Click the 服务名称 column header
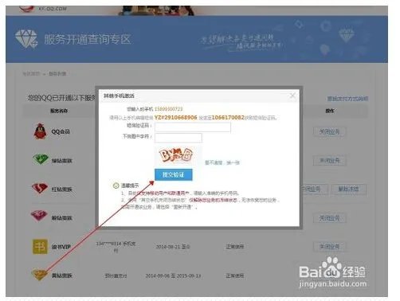This screenshot has height=301, width=400. tap(59, 111)
